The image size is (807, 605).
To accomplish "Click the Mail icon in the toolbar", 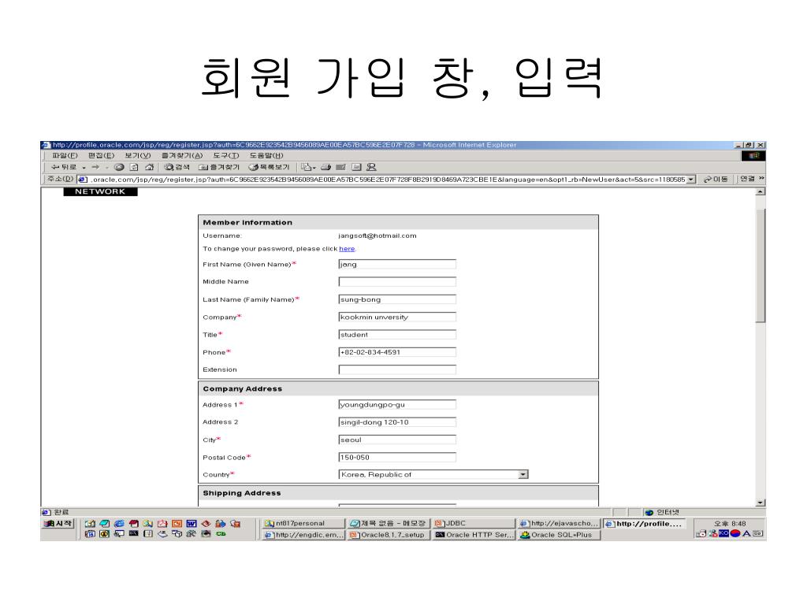I will pyautogui.click(x=307, y=167).
